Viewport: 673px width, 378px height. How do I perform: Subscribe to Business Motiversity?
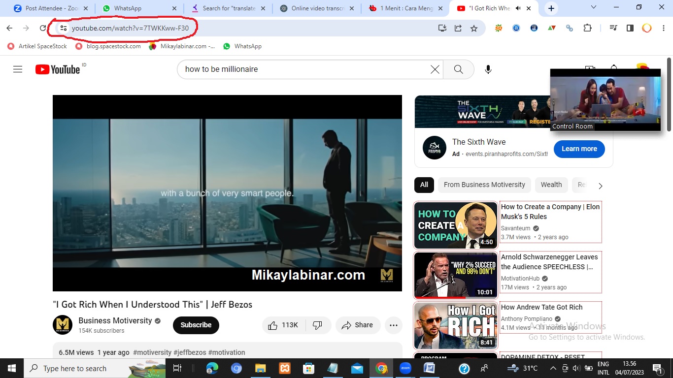[x=196, y=325]
